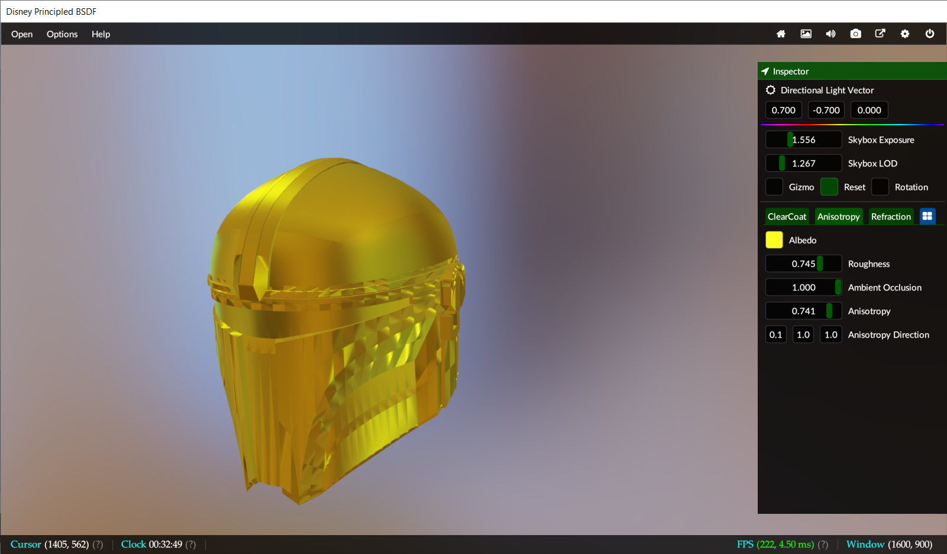Viewport: 947px width, 554px height.
Task: Click the external link export icon
Action: pos(880,34)
